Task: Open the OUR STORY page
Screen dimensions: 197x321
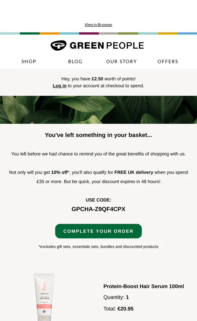Action: (122, 61)
